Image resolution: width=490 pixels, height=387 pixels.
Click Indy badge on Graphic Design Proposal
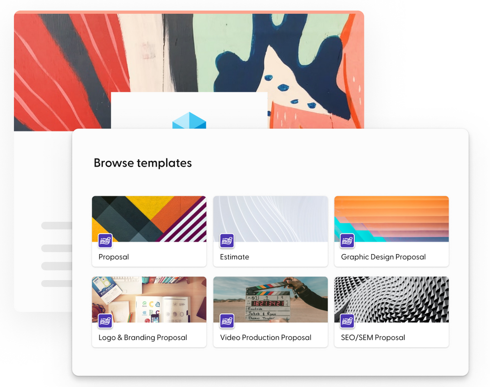click(x=347, y=240)
